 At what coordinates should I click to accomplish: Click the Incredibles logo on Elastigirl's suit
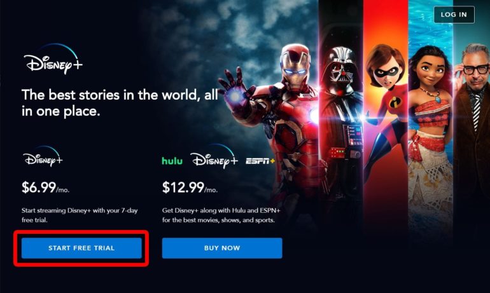pyautogui.click(x=395, y=102)
